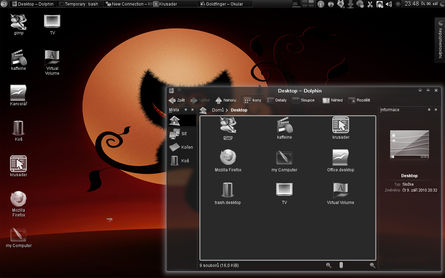Click the fox head tray icon
Screen dimensions: 445x278
(x=340, y=4)
